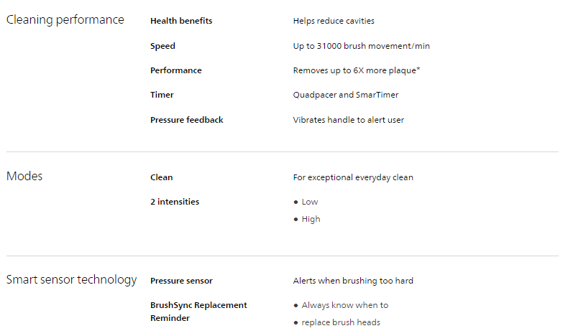This screenshot has width=568, height=336.
Task: Click the Low intensity bullet item
Action: tap(309, 202)
